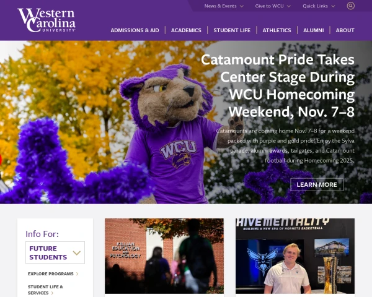Open the Future Students selector
Image resolution: width=372 pixels, height=297 pixels.
[x=55, y=252]
